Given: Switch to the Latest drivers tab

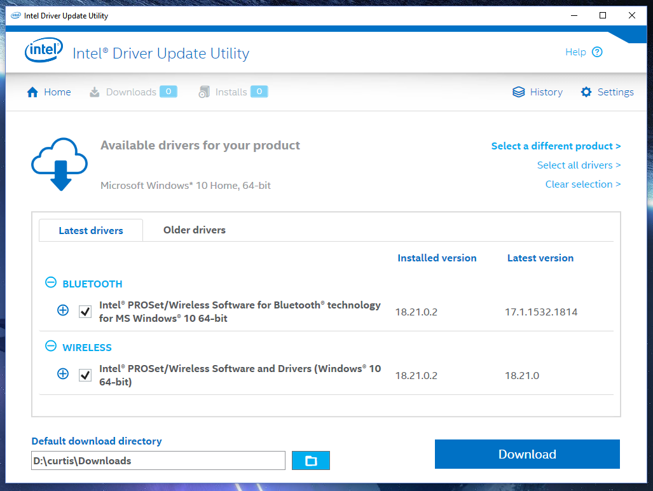Looking at the screenshot, I should pyautogui.click(x=91, y=230).
